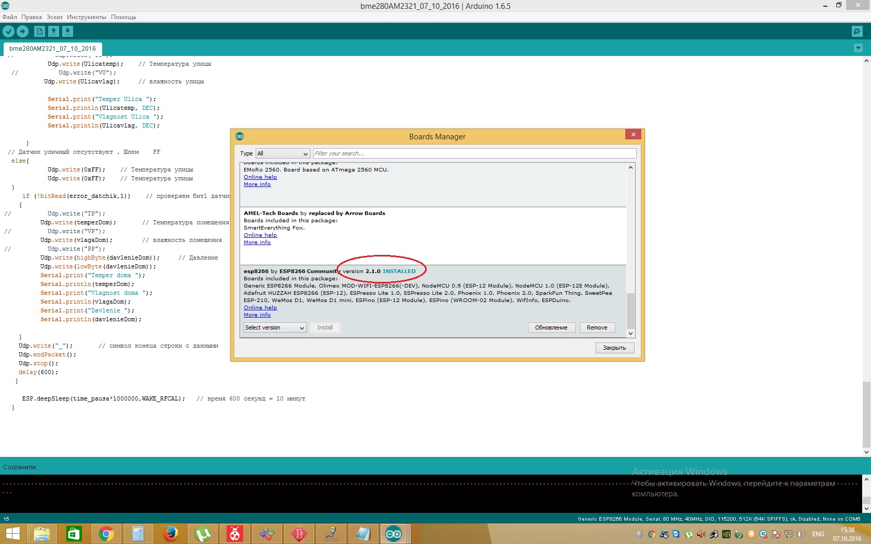Open the Файл menu
Viewport: 871px width, 544px height.
pyautogui.click(x=9, y=17)
